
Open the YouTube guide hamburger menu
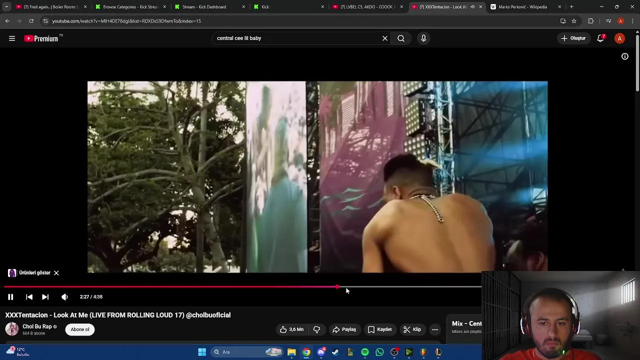[12, 38]
